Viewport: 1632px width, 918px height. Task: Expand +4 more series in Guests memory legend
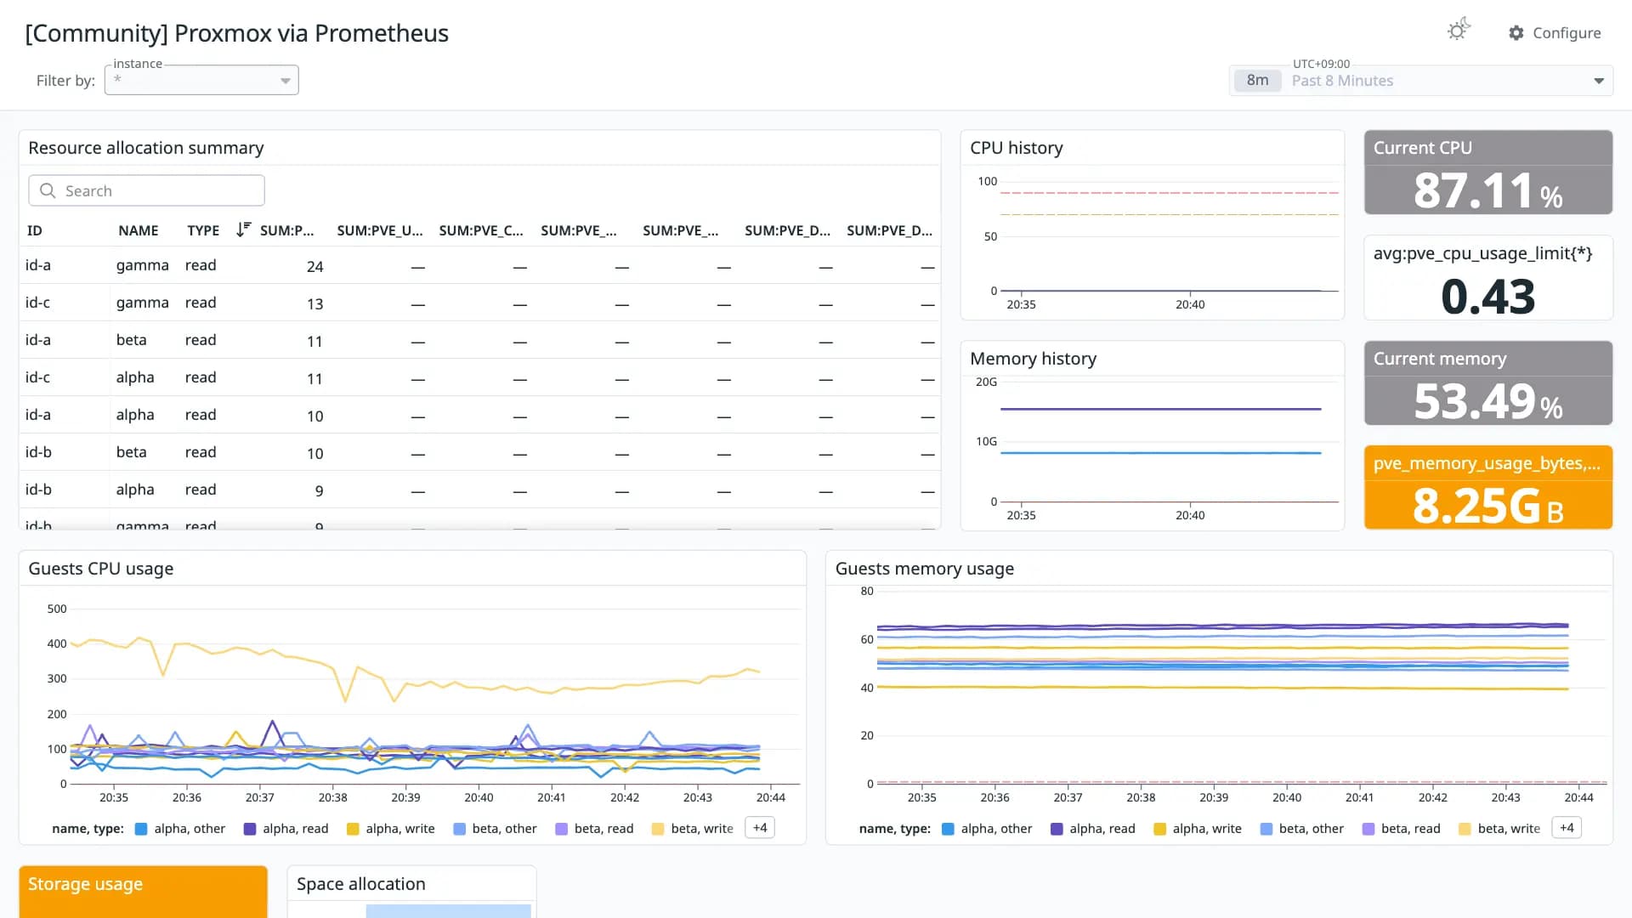coord(1567,828)
